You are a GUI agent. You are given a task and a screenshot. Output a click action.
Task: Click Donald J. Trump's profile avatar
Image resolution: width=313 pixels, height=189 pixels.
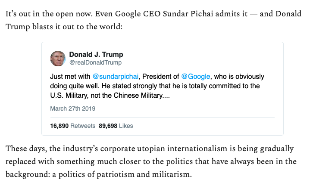58,59
